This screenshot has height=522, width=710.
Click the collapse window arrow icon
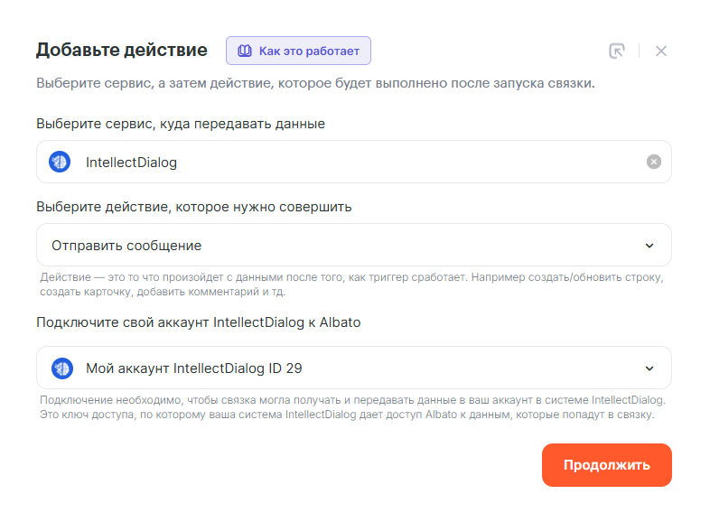point(617,51)
